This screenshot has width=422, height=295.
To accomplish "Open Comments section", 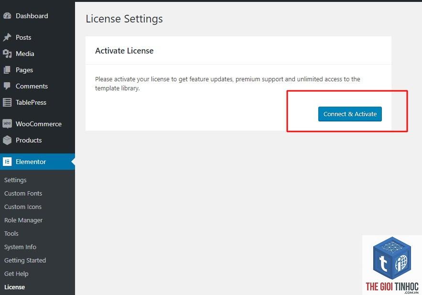I will pyautogui.click(x=32, y=86).
